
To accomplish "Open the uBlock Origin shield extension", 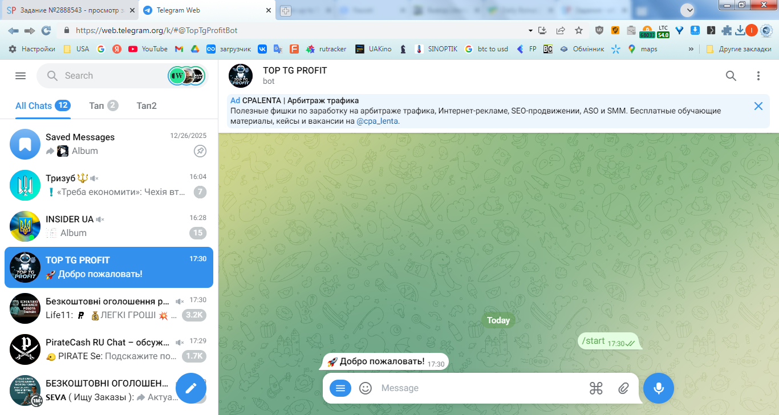I will [599, 30].
